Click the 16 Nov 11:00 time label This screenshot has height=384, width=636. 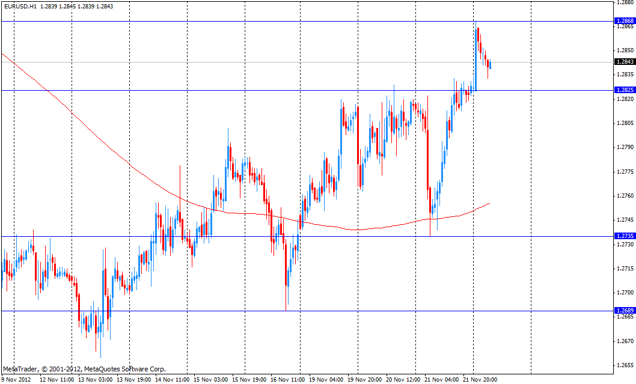coord(287,380)
